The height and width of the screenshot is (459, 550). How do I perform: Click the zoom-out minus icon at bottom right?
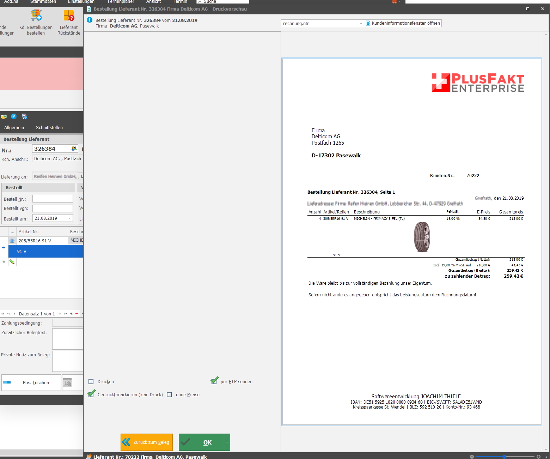[x=472, y=457]
